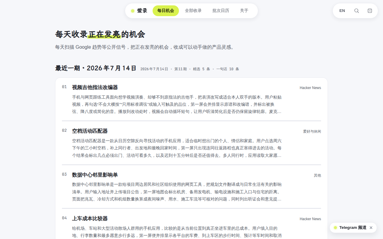Open 数据中心邻里影响单 entry

(x=95, y=175)
